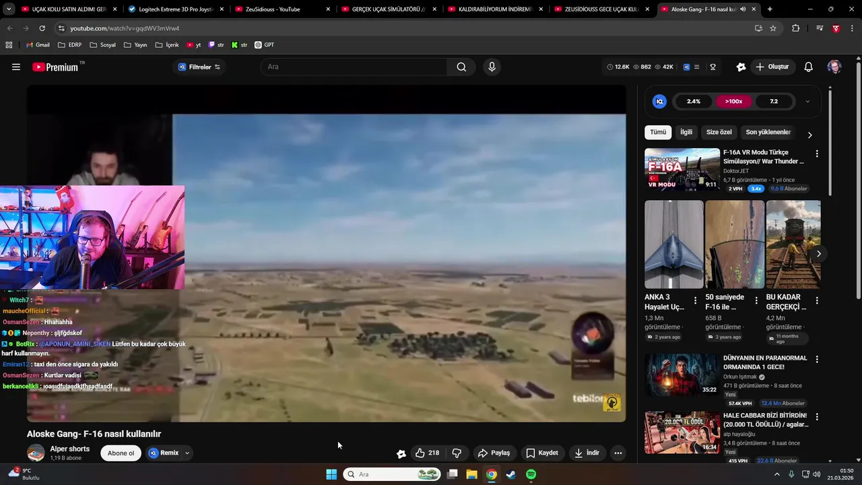Click the search magnifier button
This screenshot has width=862, height=485.
(x=461, y=67)
